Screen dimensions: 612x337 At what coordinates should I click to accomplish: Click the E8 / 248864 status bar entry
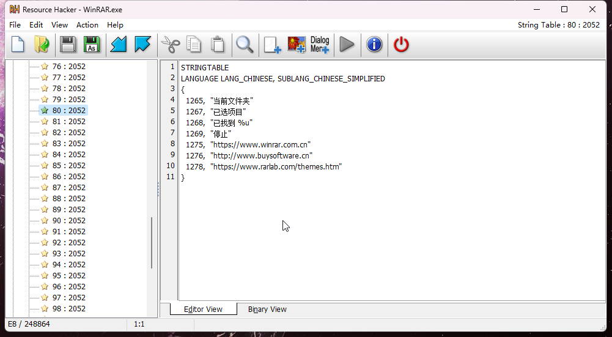coord(29,324)
